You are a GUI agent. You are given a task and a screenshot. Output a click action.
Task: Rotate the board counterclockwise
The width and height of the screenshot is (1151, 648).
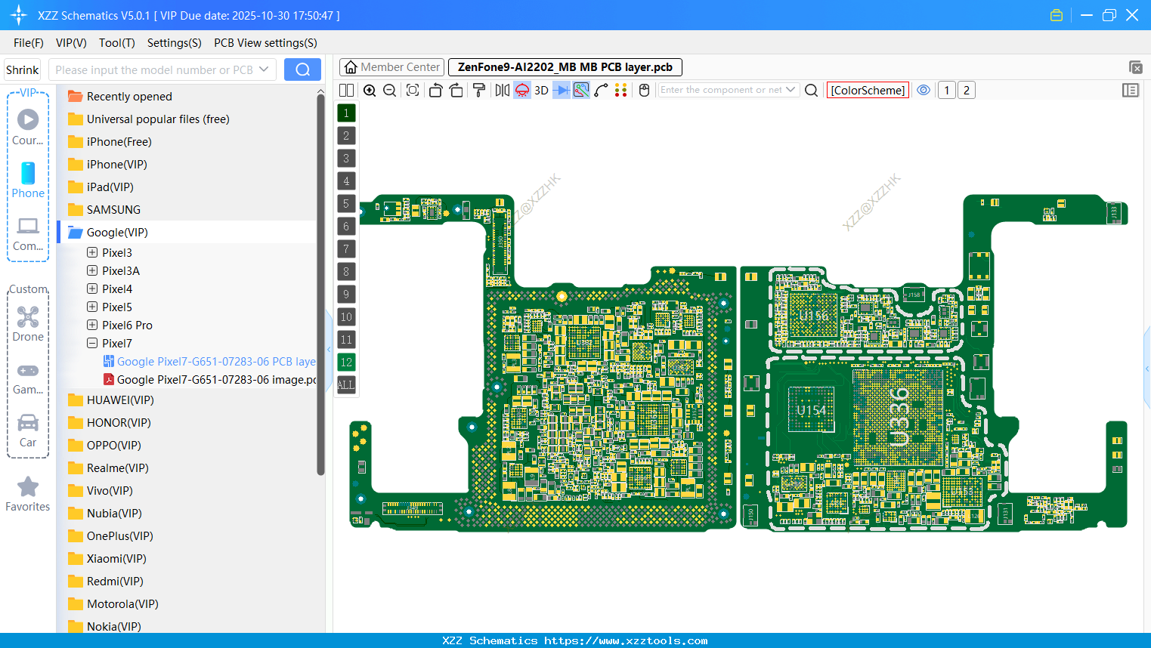click(x=435, y=90)
